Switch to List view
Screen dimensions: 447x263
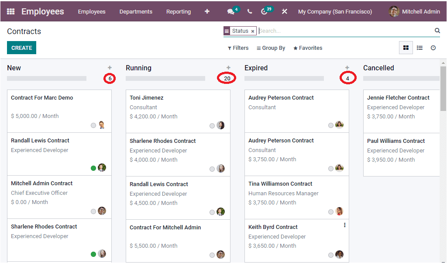pos(419,48)
